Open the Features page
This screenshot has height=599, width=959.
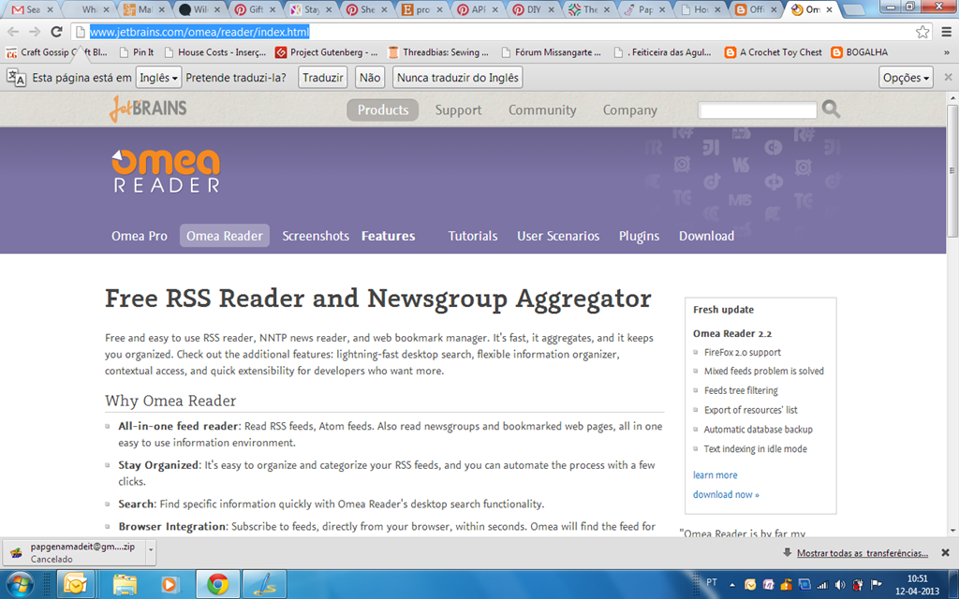tap(389, 236)
